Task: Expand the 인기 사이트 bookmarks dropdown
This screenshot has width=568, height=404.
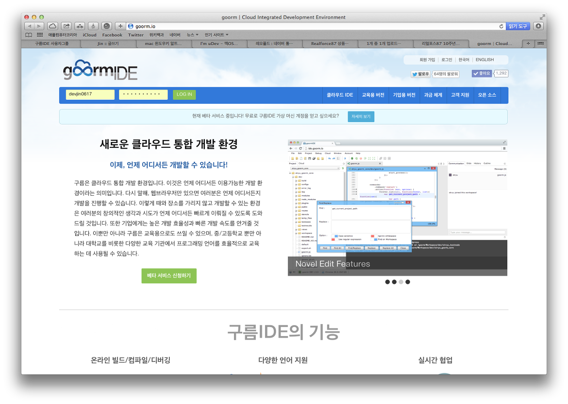Action: pos(216,35)
